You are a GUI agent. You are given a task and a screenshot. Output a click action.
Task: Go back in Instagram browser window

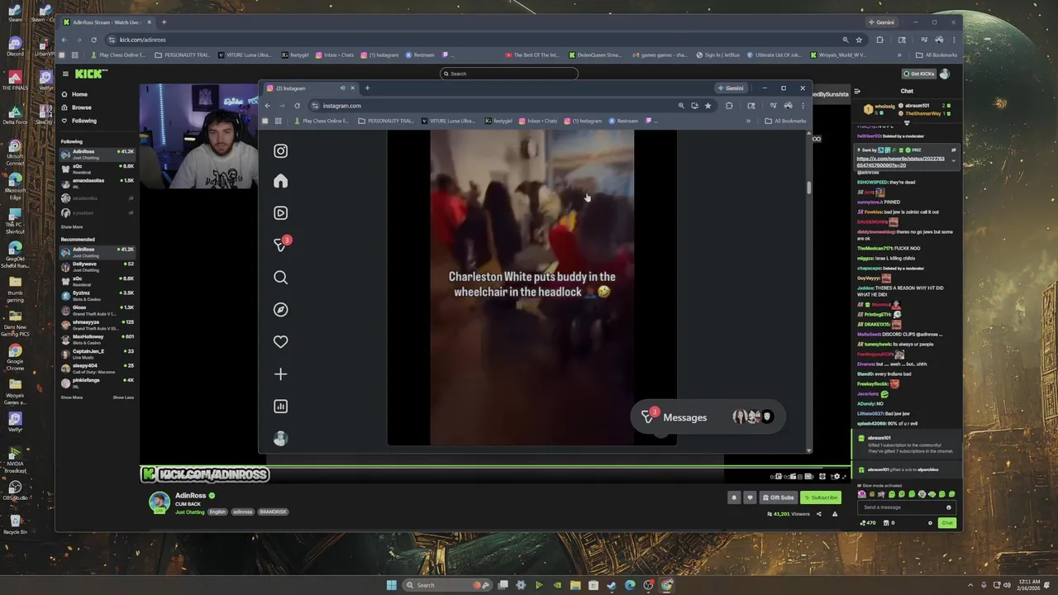[267, 106]
